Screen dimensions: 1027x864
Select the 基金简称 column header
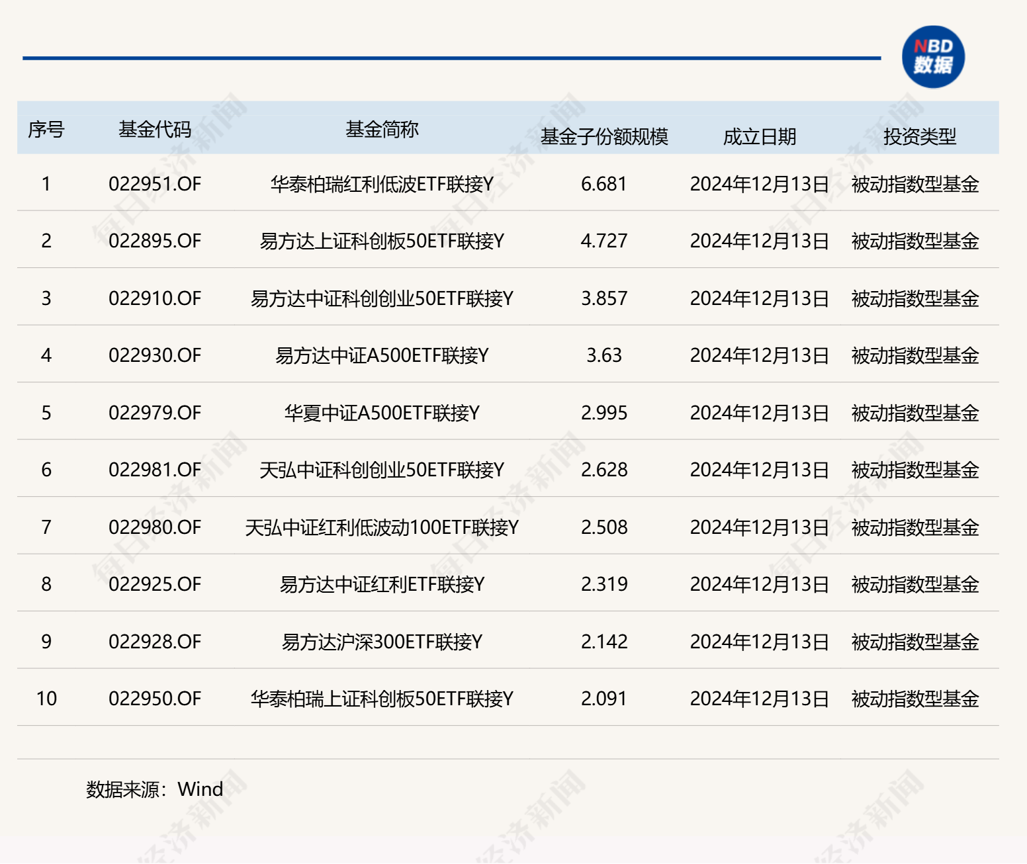(x=382, y=129)
